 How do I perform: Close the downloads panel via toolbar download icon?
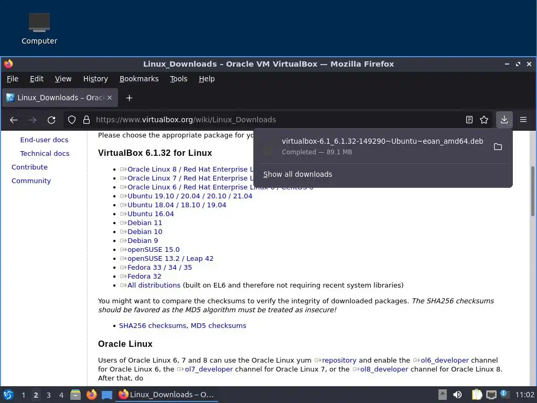(504, 120)
